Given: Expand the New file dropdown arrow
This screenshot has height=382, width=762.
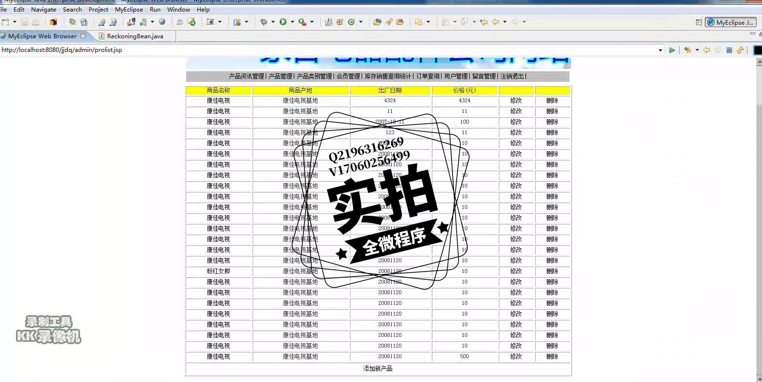Looking at the screenshot, I should pyautogui.click(x=15, y=22).
